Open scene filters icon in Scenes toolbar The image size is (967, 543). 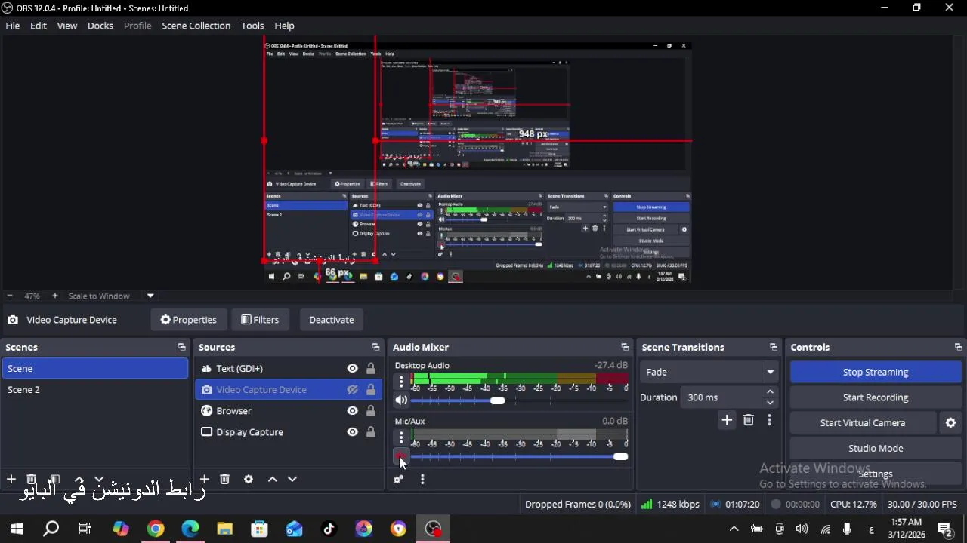point(55,480)
